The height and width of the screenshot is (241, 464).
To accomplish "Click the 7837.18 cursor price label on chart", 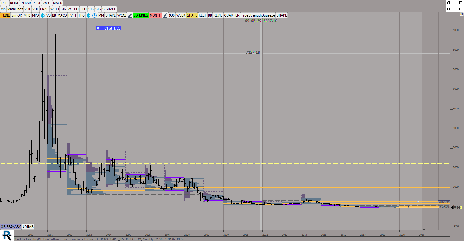I will tap(253, 53).
